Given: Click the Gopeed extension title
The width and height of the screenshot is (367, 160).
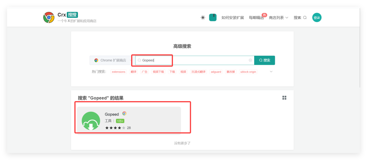Looking at the screenshot, I should (x=112, y=114).
